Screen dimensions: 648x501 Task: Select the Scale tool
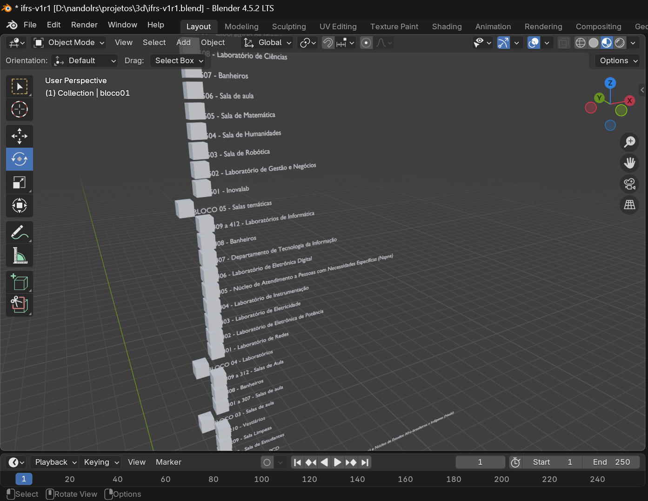pyautogui.click(x=19, y=182)
